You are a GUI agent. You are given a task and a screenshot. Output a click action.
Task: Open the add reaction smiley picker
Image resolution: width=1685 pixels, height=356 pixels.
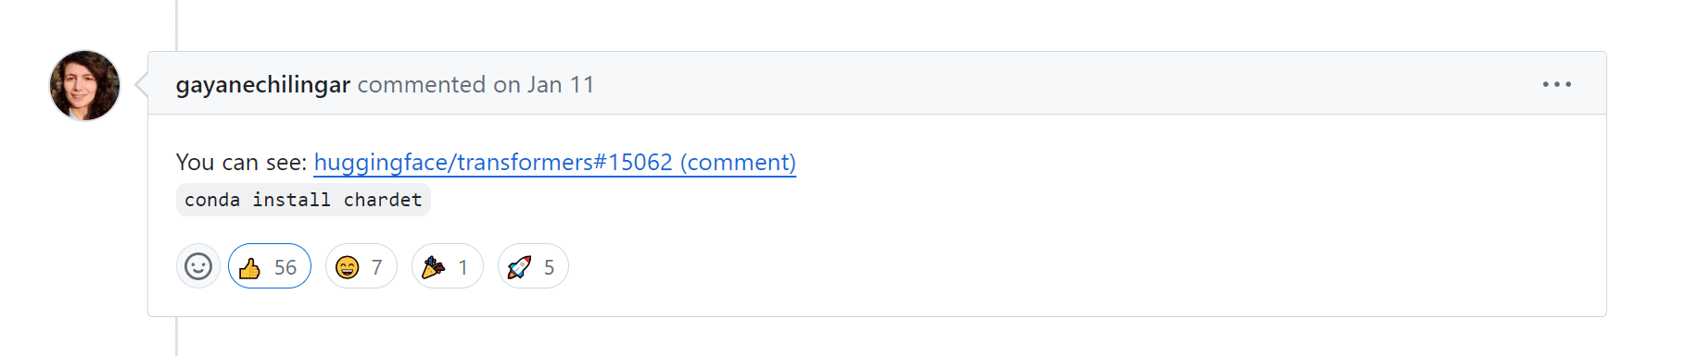[197, 266]
